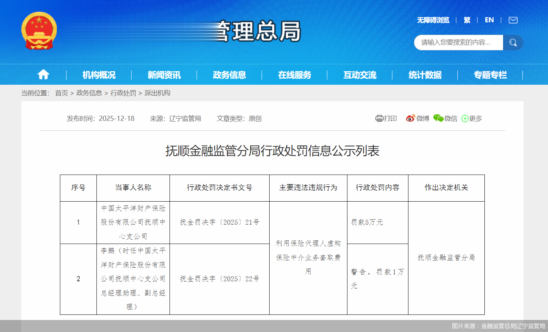Click 行政处罚 in the breadcrumb
The width and height of the screenshot is (548, 332).
tap(123, 93)
